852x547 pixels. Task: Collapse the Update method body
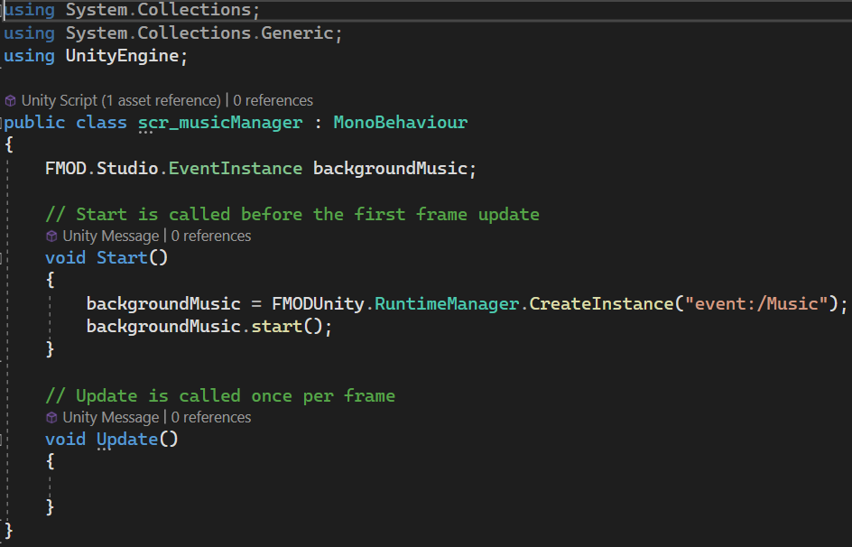click(x=4, y=440)
